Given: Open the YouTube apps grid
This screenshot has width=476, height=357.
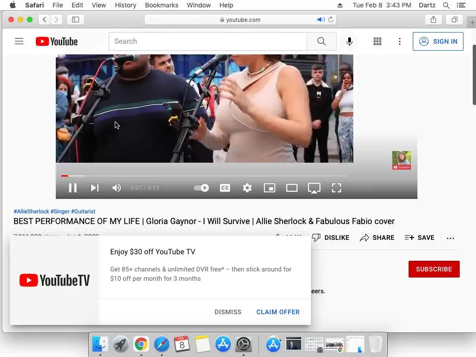Looking at the screenshot, I should point(377,41).
